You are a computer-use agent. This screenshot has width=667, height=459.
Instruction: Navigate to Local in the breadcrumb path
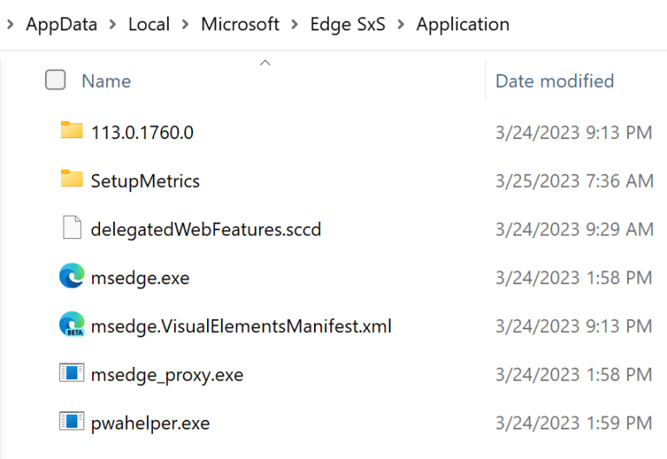click(x=149, y=24)
